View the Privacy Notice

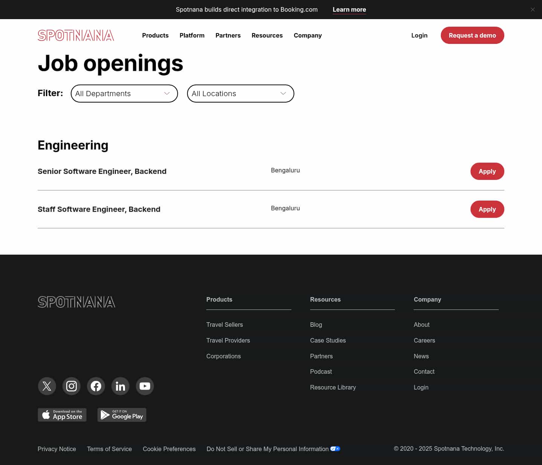56,448
